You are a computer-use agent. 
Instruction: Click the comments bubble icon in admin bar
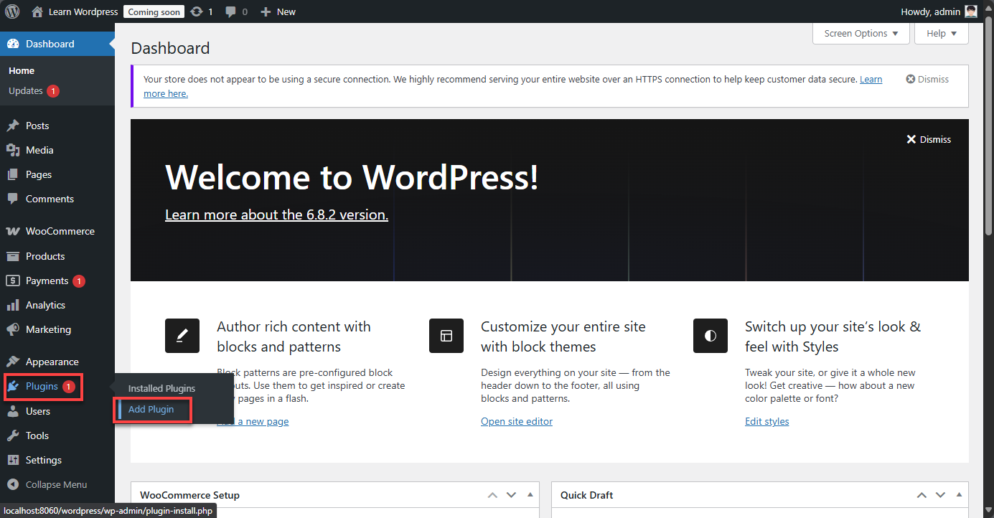point(230,11)
